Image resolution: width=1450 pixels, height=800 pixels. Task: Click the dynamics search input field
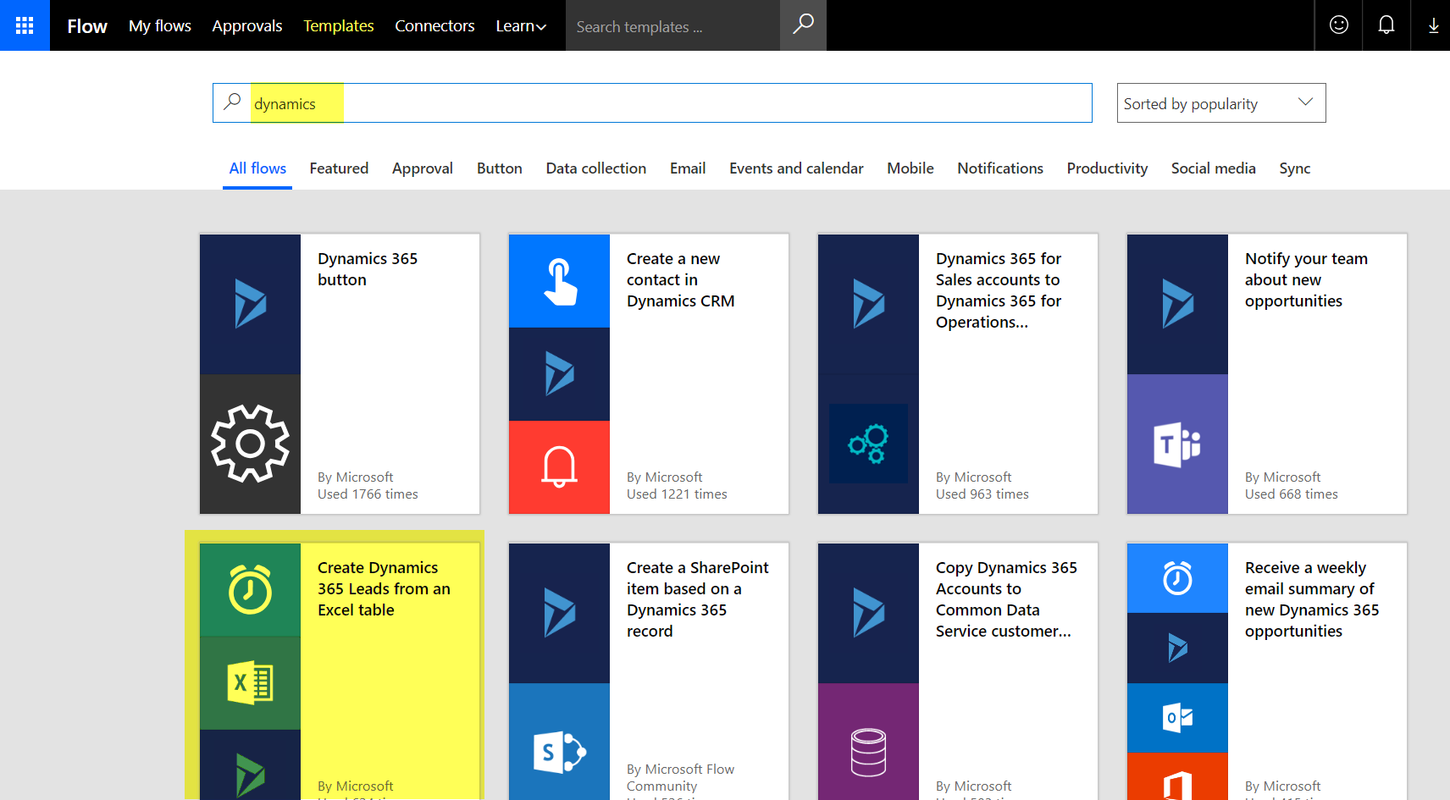(652, 102)
